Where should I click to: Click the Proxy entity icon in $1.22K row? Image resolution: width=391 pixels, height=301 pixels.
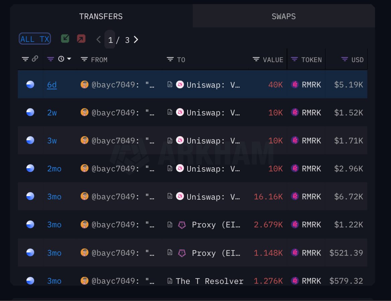[x=182, y=225]
